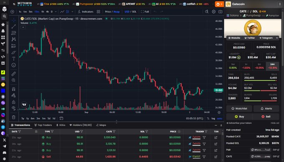Select the 1y date range
Viewport: 284px width, 162px height.
coord(28,118)
